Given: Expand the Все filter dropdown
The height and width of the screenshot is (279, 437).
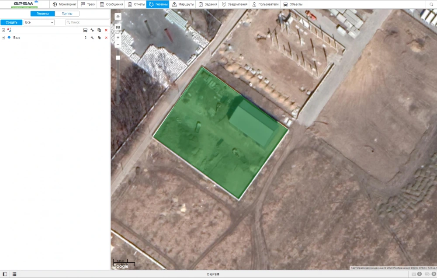Looking at the screenshot, I should tap(39, 22).
